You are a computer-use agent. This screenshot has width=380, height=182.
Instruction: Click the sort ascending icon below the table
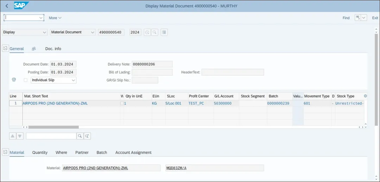(13, 136)
